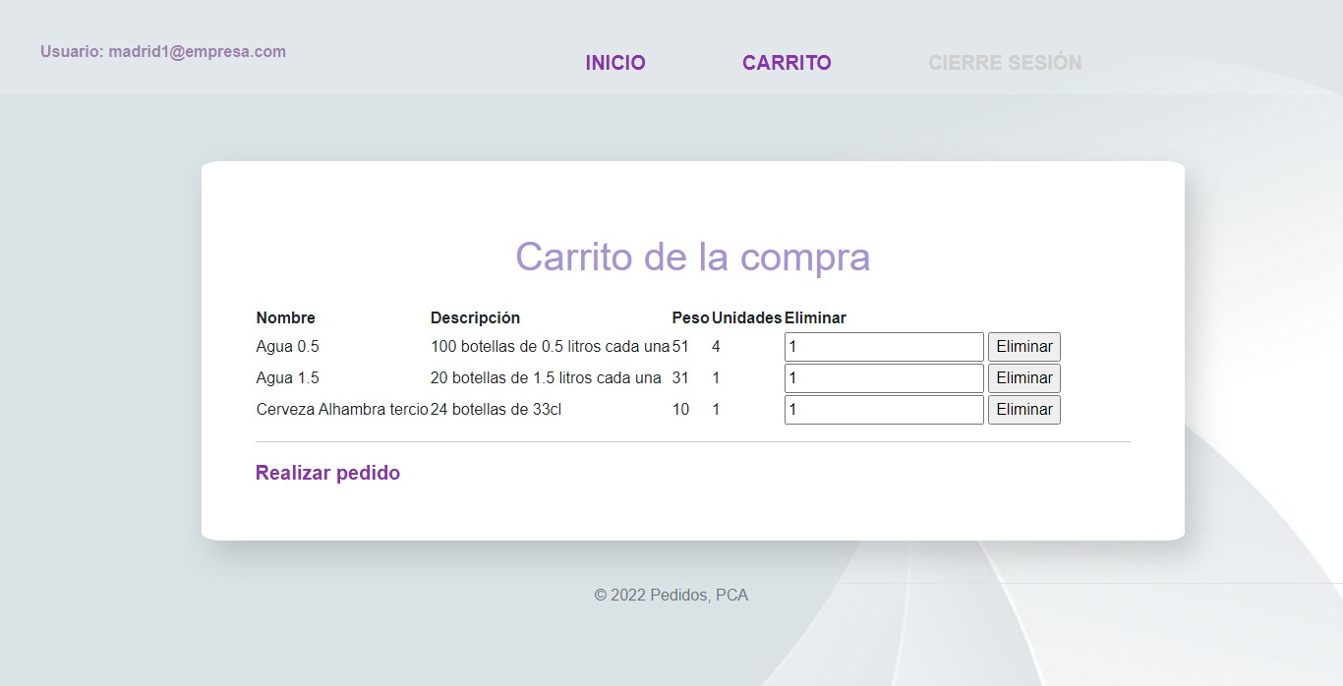The image size is (1343, 686).
Task: Click the Cerveza Alhambra tercio row description
Action: [x=496, y=409]
